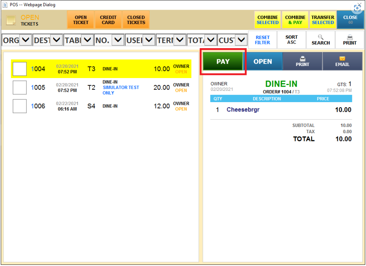Expand the DEST filter dropdown

(x=56, y=40)
